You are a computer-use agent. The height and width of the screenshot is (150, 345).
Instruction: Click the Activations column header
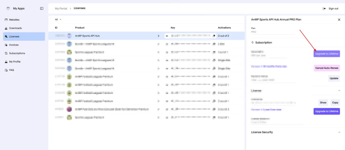(x=224, y=28)
